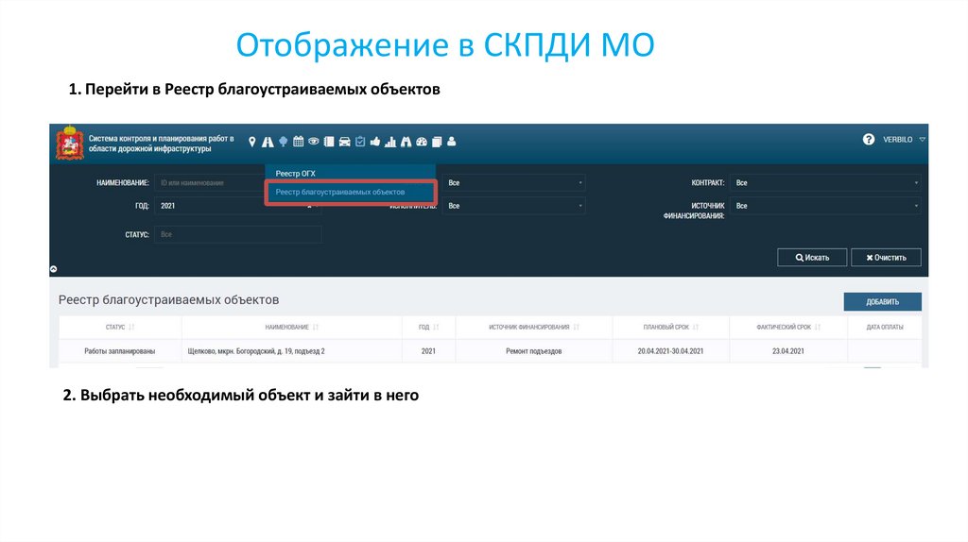
Task: Open the map pin section icon
Action: [251, 142]
